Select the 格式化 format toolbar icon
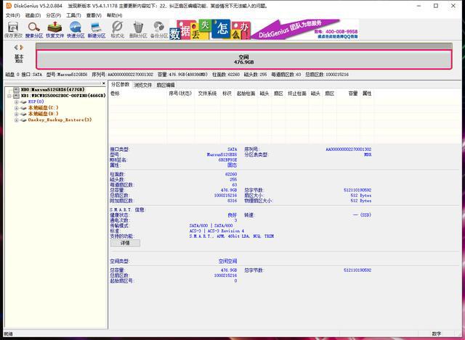 pyautogui.click(x=118, y=30)
